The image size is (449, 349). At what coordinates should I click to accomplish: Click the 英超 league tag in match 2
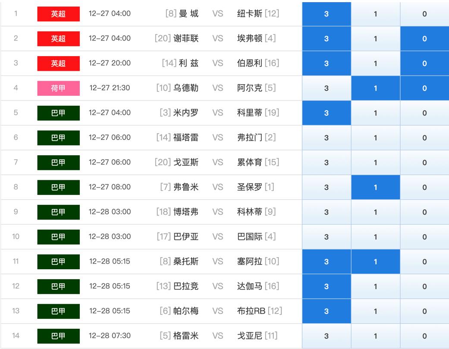pyautogui.click(x=58, y=39)
